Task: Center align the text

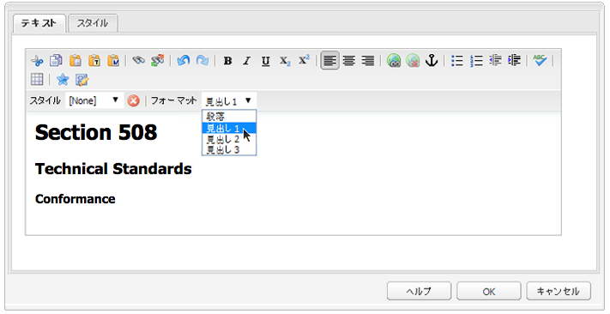Action: [349, 61]
